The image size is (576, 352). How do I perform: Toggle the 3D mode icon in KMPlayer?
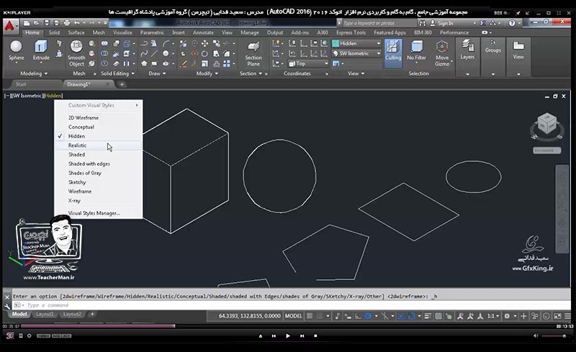click(x=10, y=336)
